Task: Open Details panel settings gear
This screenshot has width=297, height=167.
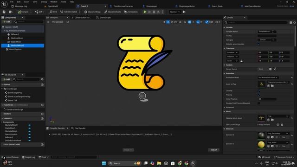Action: tap(295, 23)
